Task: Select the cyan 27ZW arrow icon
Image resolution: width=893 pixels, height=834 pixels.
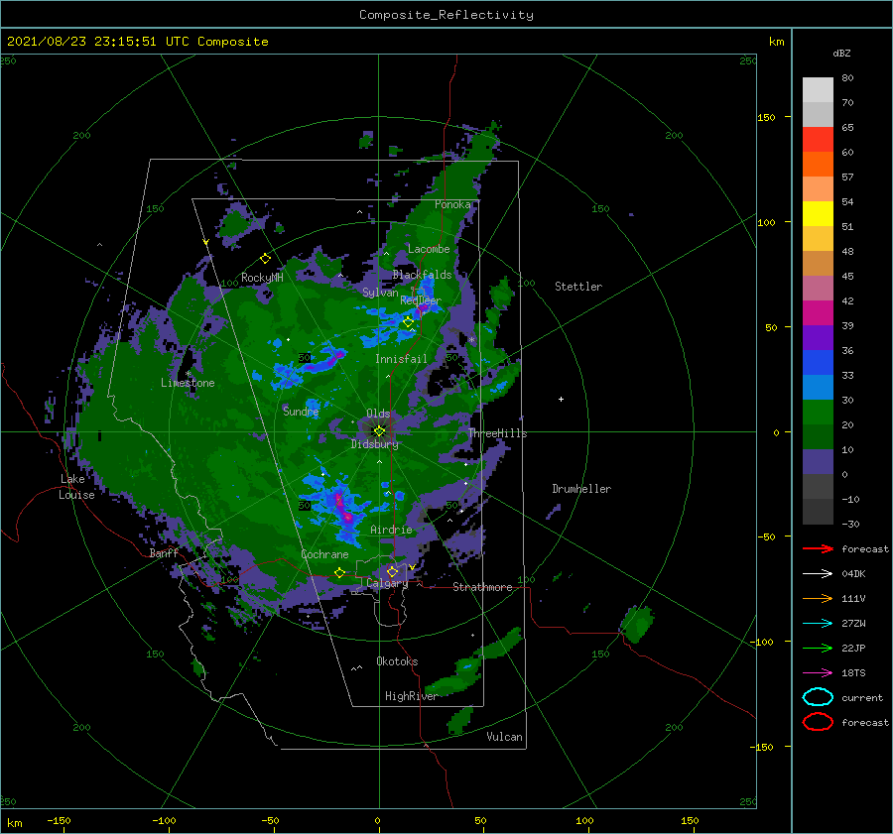Action: coord(818,624)
